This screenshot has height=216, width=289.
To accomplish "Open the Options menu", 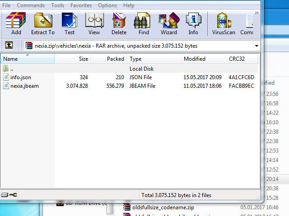I will pos(107,5).
